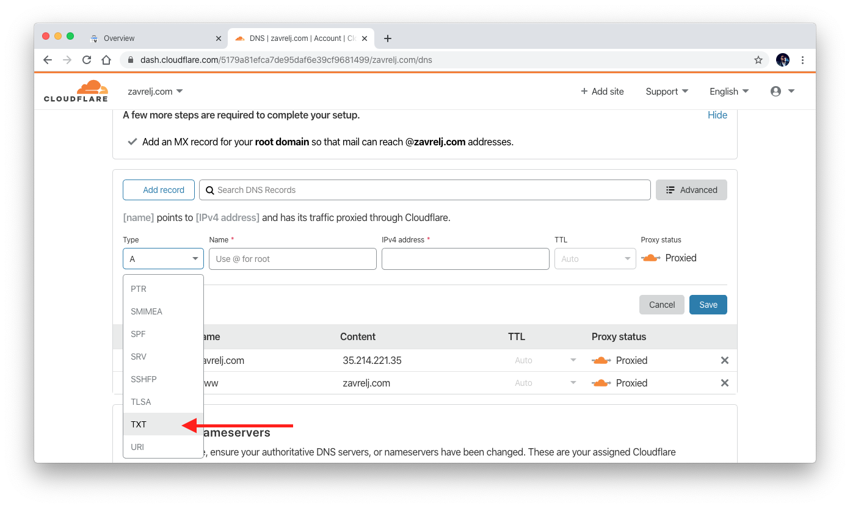The image size is (850, 508).
Task: Click the Name input field
Action: click(x=292, y=259)
